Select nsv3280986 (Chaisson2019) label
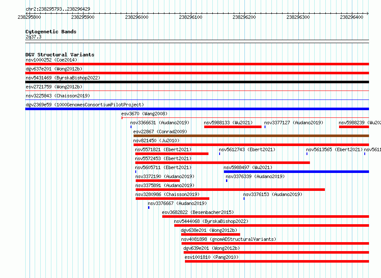The width and height of the screenshot is (381, 278). tap(167, 194)
